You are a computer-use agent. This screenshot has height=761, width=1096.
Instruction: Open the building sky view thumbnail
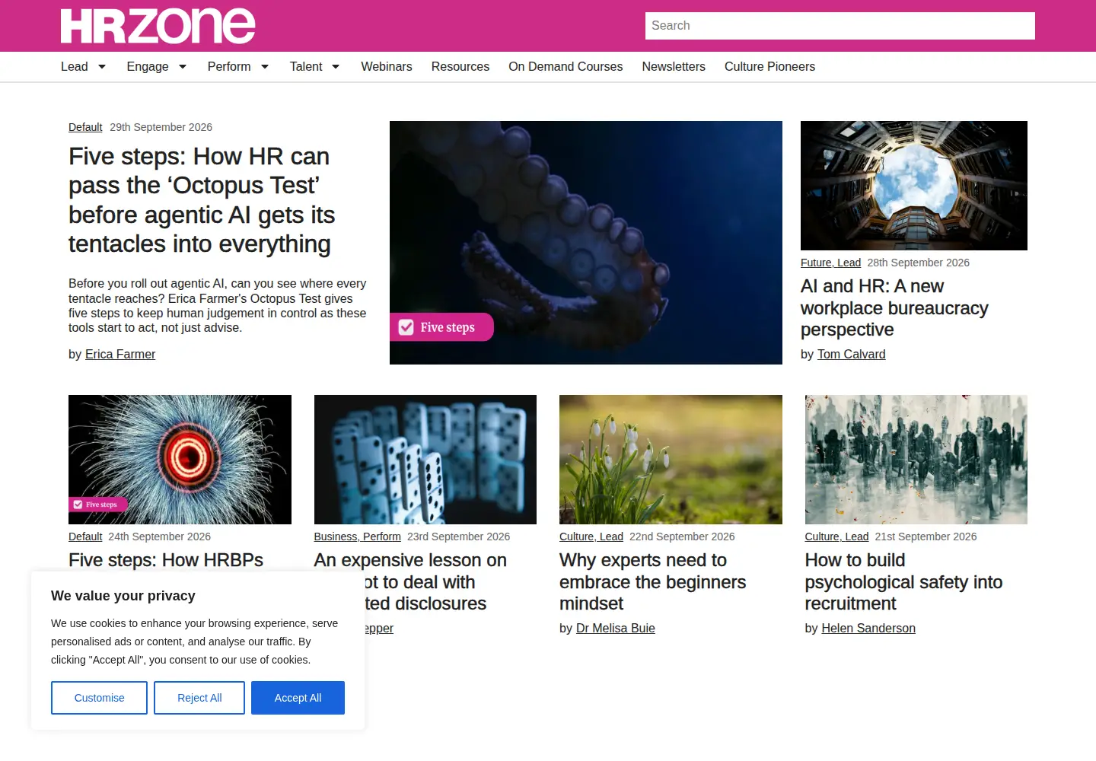point(914,186)
